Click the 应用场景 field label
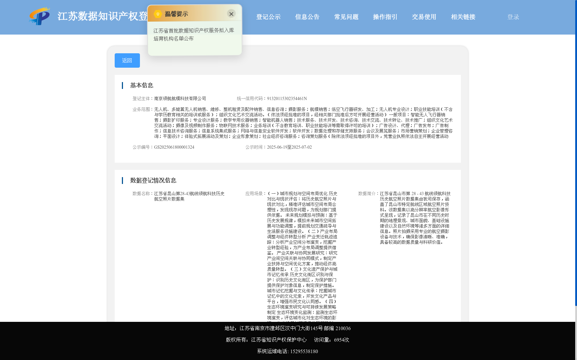 point(256,194)
